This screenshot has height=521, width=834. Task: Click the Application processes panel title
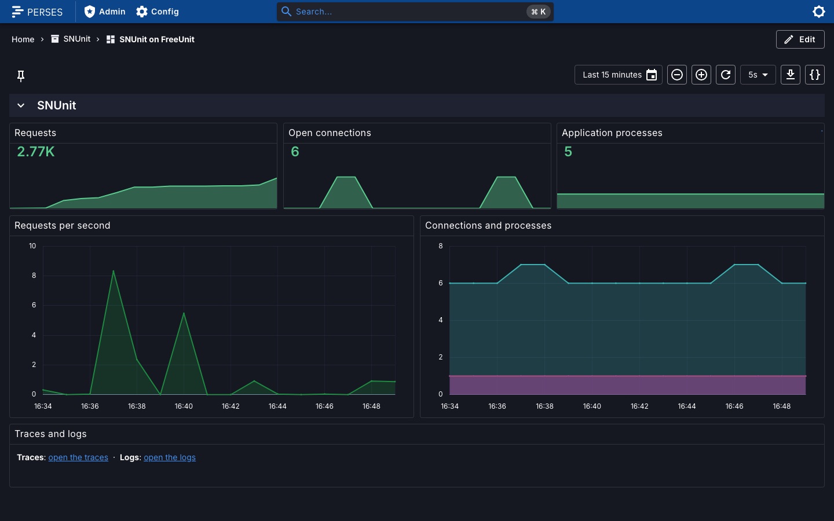tap(612, 133)
